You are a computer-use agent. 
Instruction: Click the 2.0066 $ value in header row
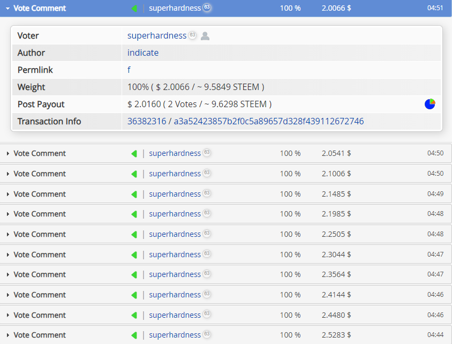[336, 8]
